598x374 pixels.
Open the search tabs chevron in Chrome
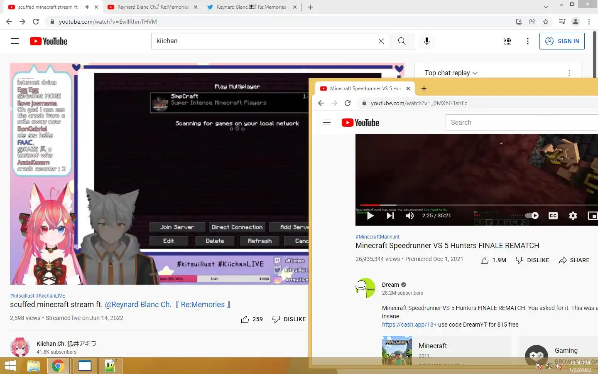pyautogui.click(x=546, y=7)
